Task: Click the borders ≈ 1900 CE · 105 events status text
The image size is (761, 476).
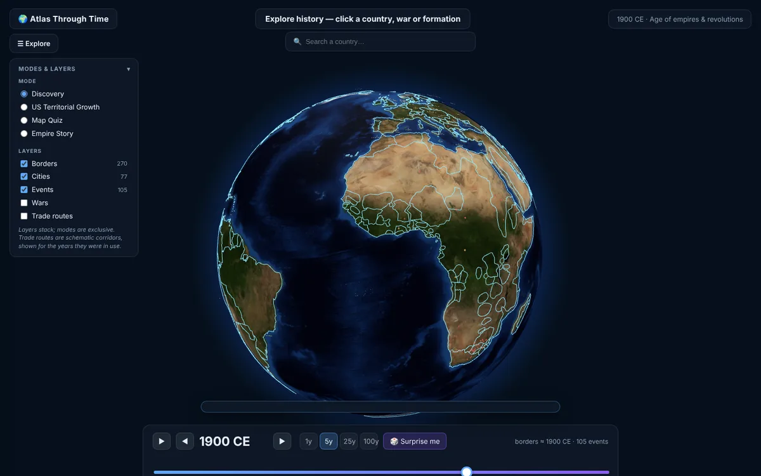Action: click(561, 441)
